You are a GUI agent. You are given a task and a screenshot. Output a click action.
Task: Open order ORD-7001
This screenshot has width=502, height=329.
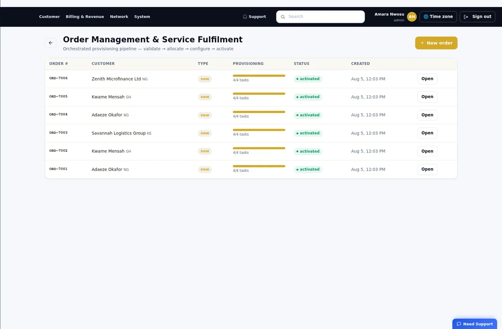(x=427, y=169)
